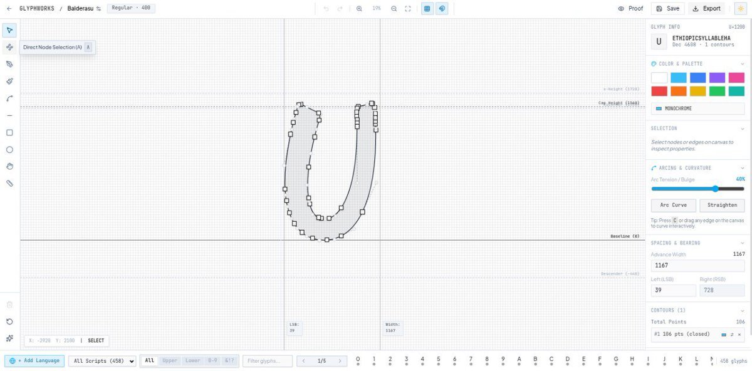Pick the orange color swatch
This screenshot has width=752, height=371.
tap(679, 91)
